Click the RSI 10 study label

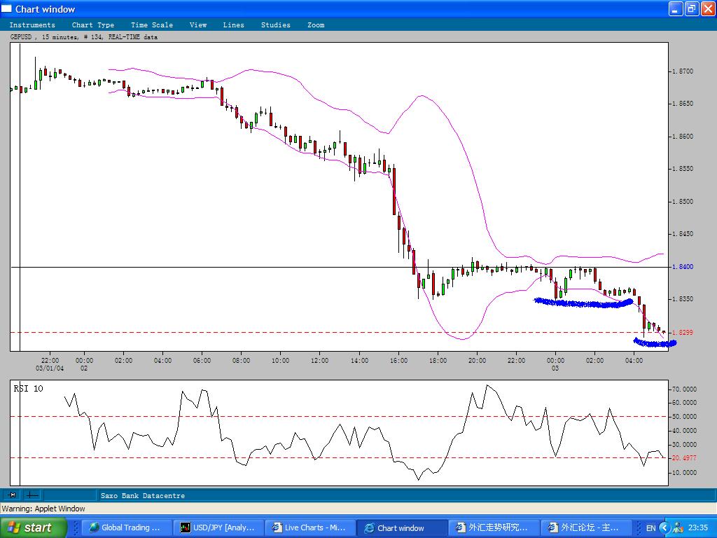point(28,388)
